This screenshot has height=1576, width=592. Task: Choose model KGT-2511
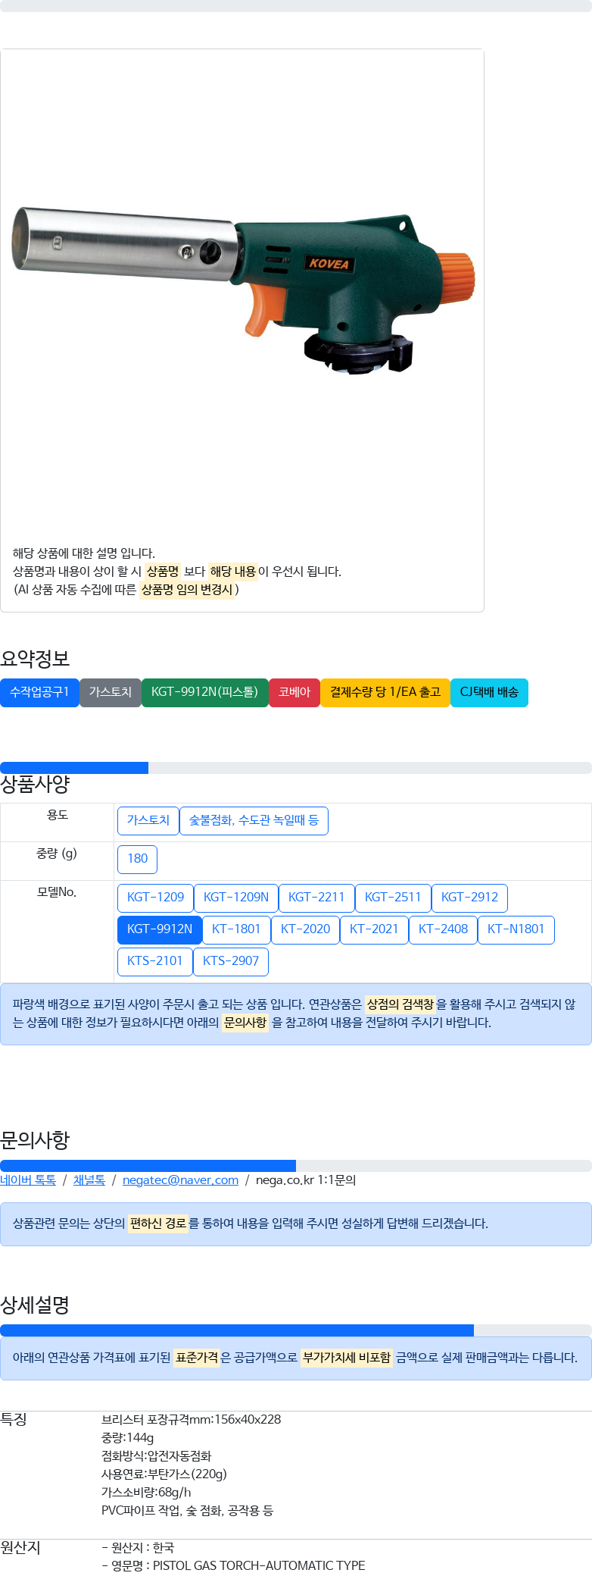(x=393, y=898)
